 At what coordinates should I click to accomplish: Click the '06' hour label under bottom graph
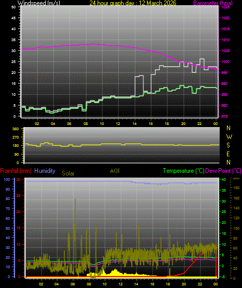click(x=73, y=284)
